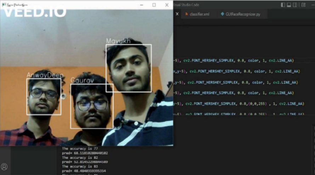
Task: Click the Face Detection window app icon
Action: pos(4,5)
